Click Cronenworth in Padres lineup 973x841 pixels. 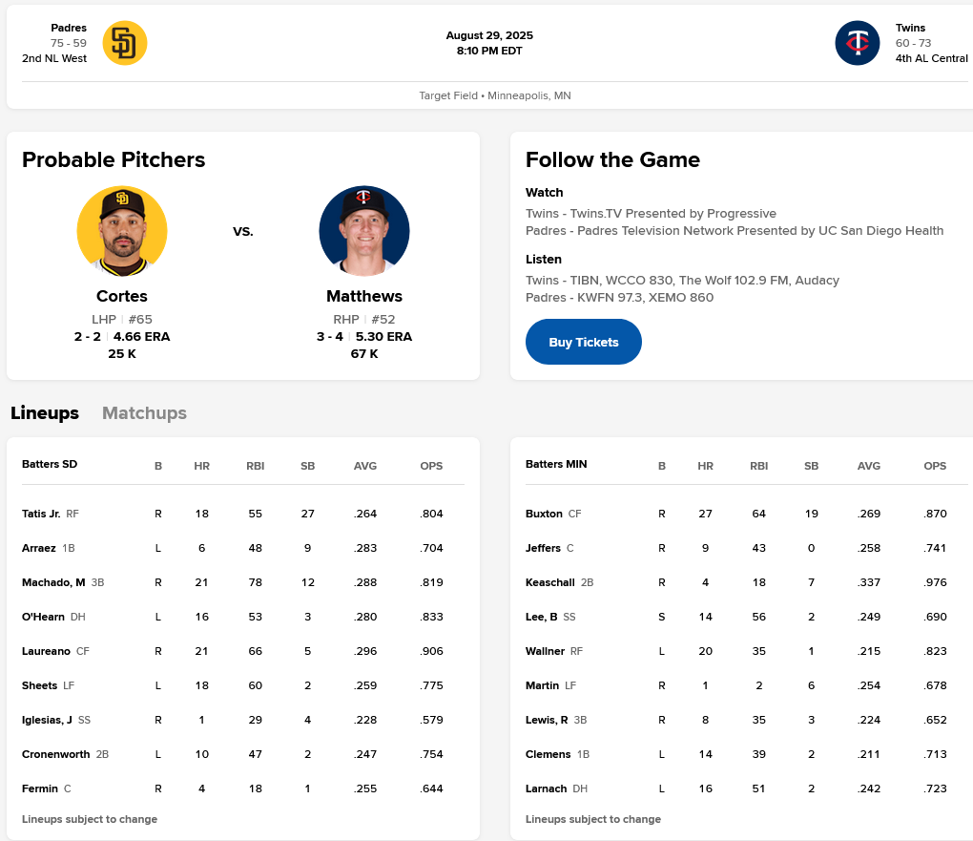tap(56, 754)
